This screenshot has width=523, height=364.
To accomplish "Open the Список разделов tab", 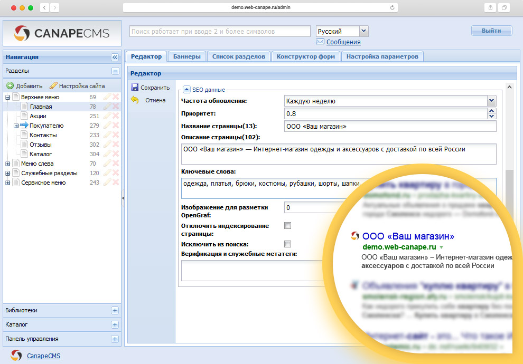I will pos(238,56).
